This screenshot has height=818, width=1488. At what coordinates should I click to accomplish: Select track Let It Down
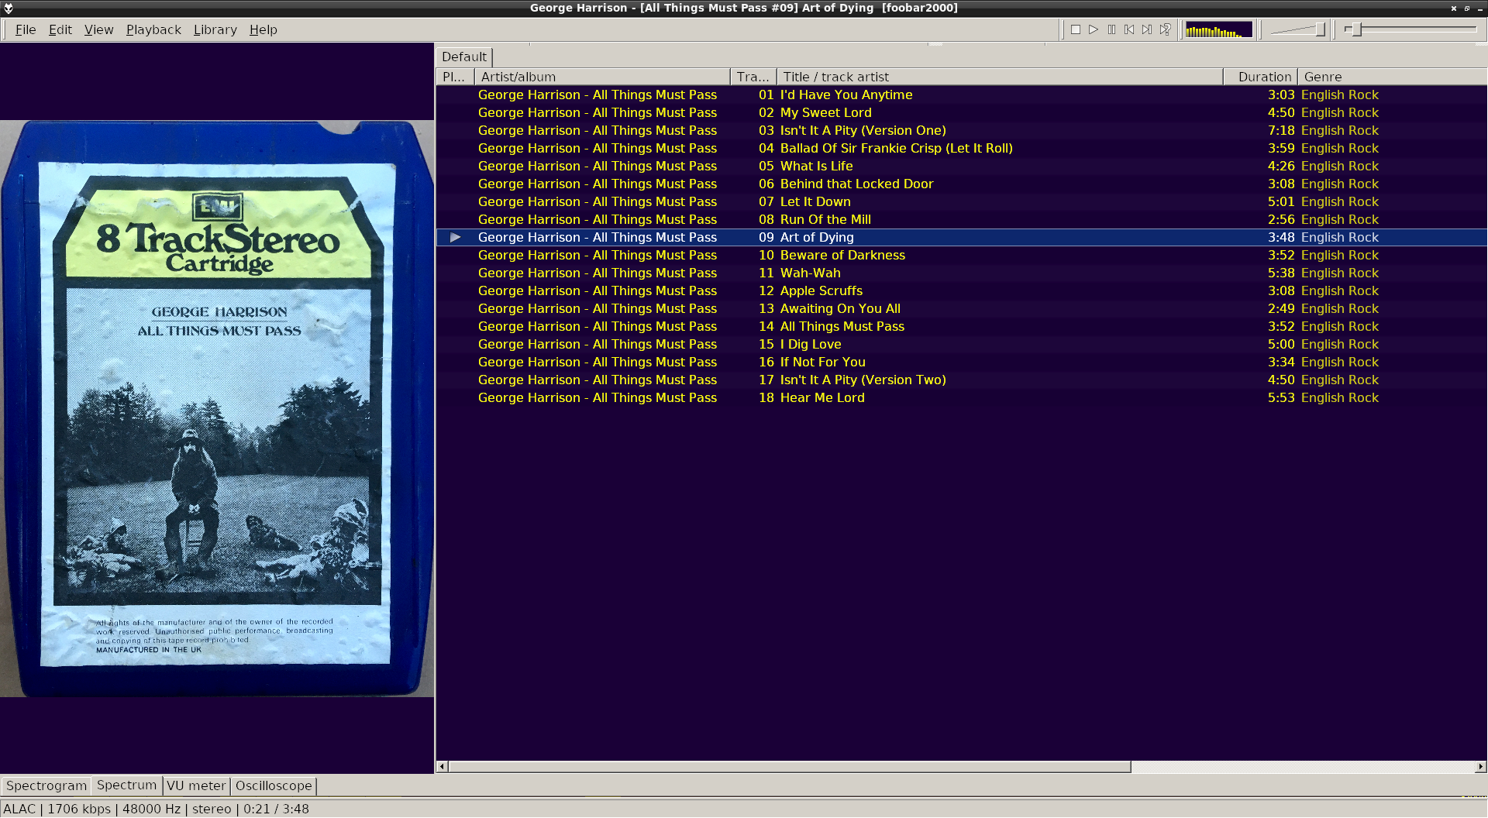coord(961,201)
